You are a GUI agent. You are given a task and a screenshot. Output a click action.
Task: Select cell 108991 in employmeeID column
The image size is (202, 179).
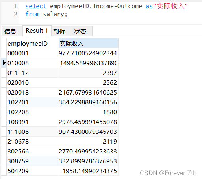(x=33, y=122)
